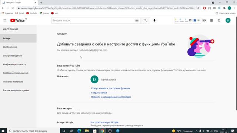The image size is (237, 133).
Task: Launch Microsoft Edge from taskbar
Action: [x=79, y=131]
